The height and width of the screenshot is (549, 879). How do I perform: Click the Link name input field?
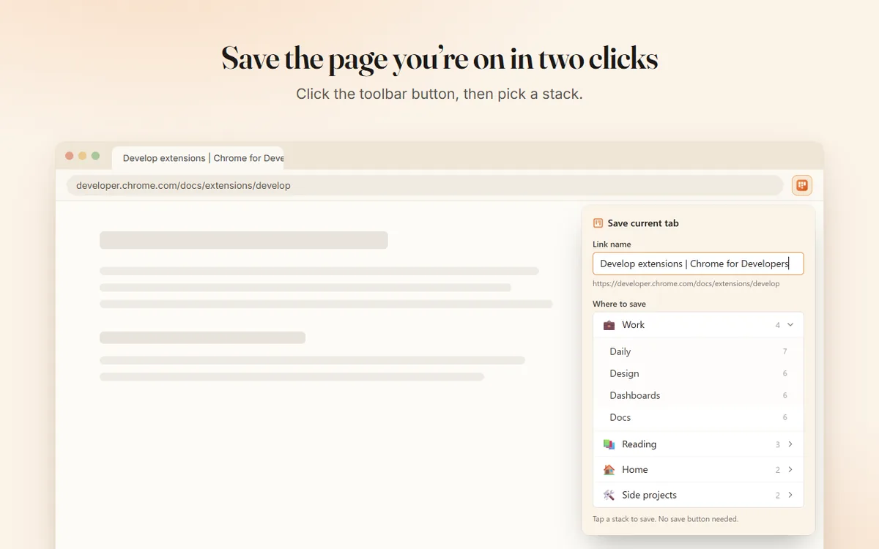tap(698, 264)
